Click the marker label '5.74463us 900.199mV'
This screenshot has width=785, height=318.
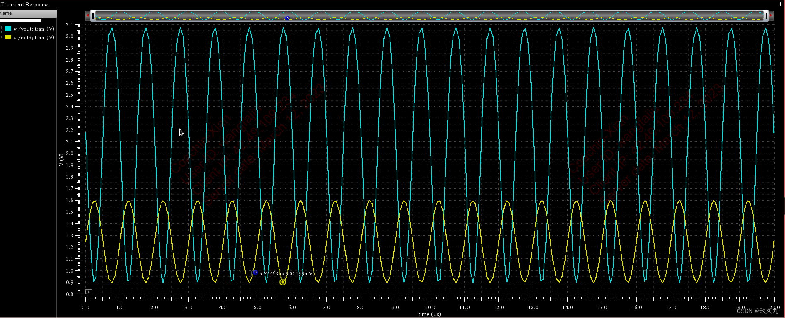tap(286, 274)
